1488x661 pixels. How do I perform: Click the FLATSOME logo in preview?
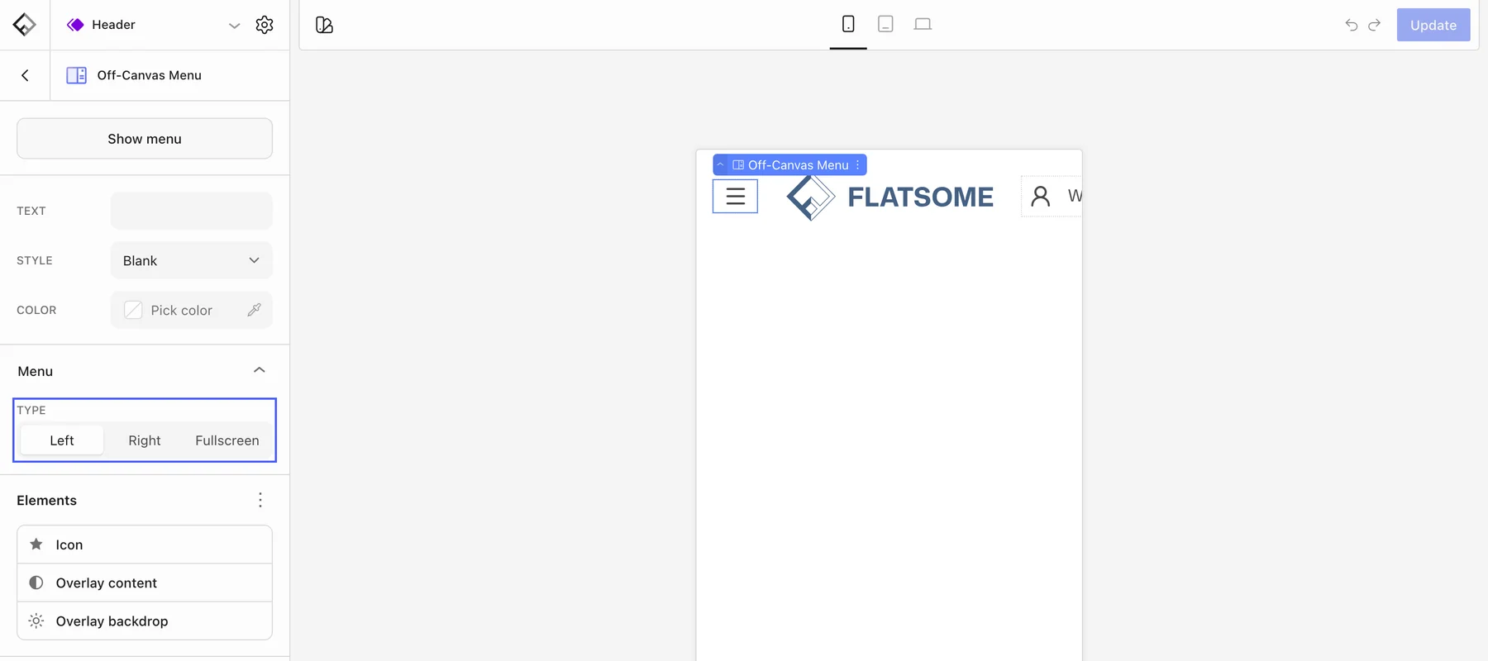point(889,197)
